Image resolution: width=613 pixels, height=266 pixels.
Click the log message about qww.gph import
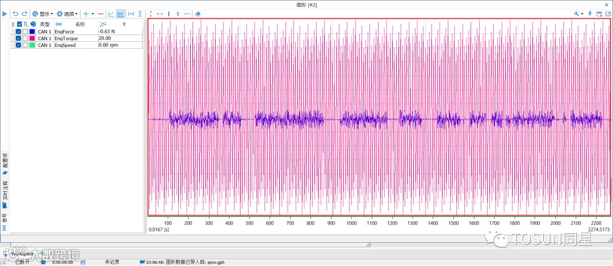pos(185,263)
